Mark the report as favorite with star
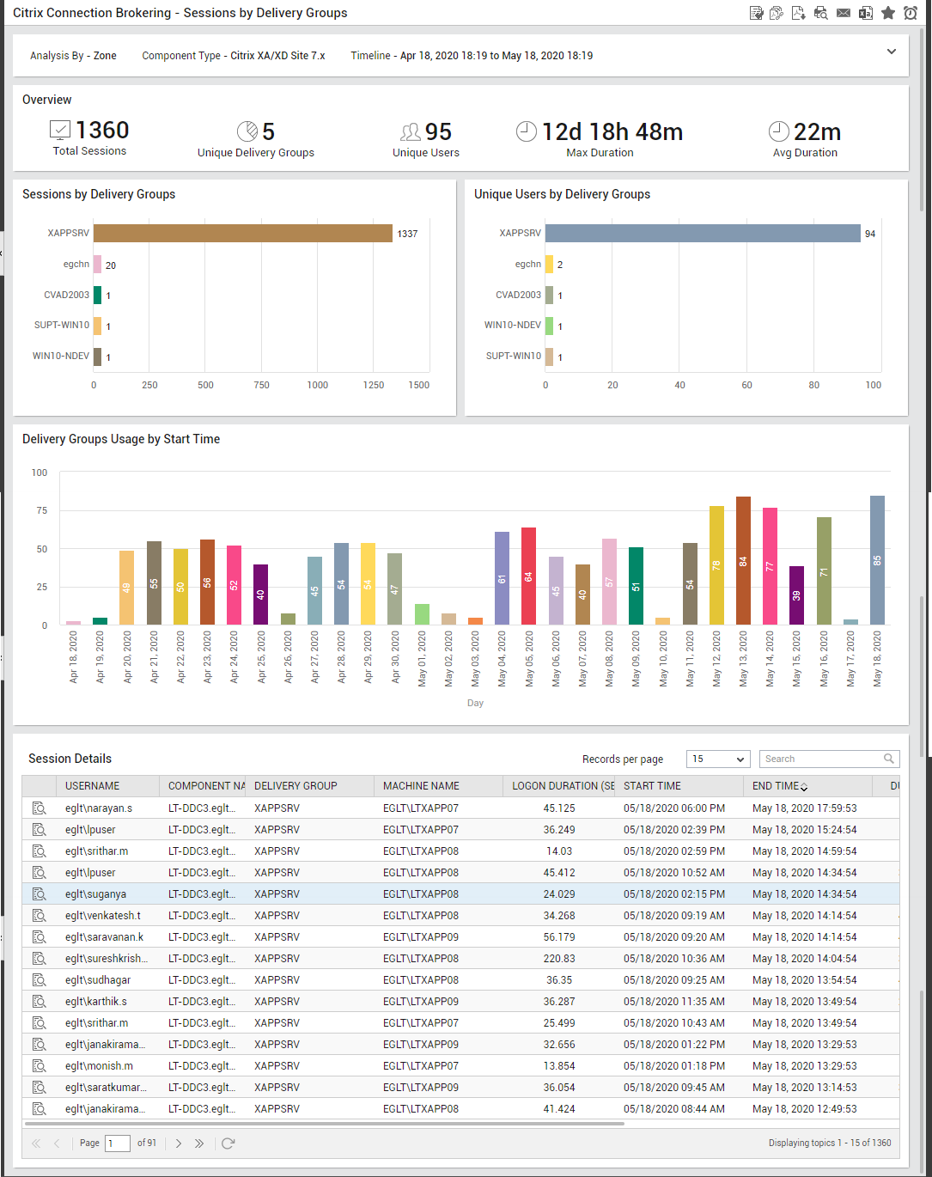This screenshot has height=1177, width=932. tap(888, 13)
